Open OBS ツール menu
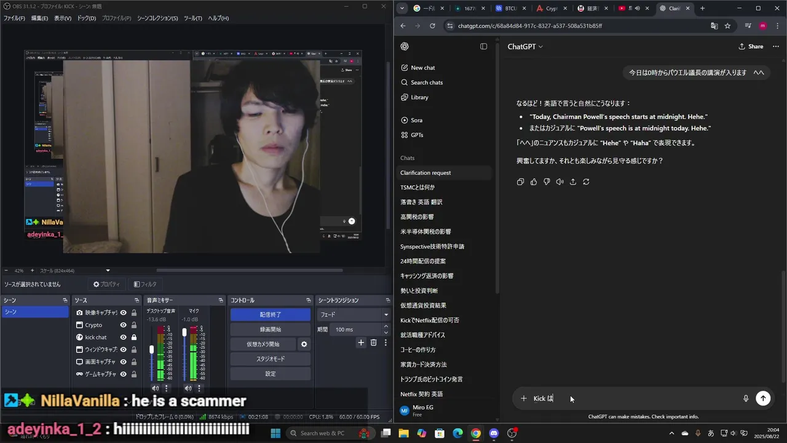Viewport: 787px width, 443px height. tap(193, 18)
